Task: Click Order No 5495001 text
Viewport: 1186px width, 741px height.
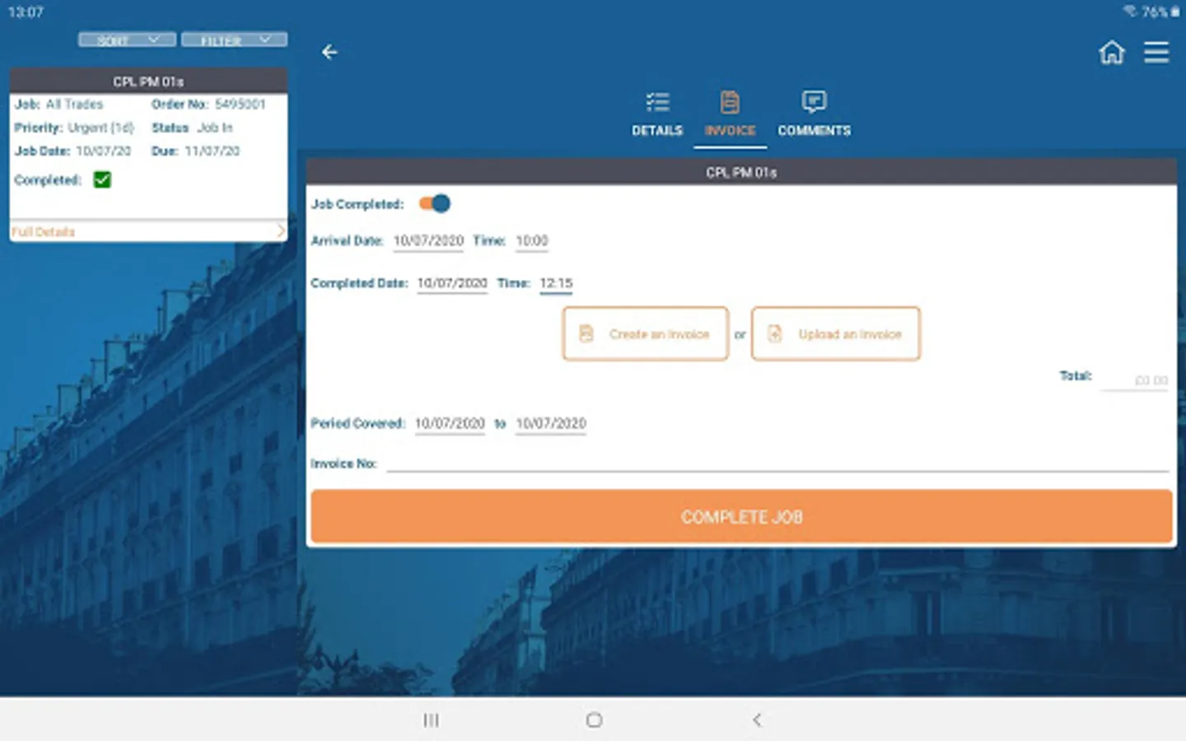Action: click(208, 105)
